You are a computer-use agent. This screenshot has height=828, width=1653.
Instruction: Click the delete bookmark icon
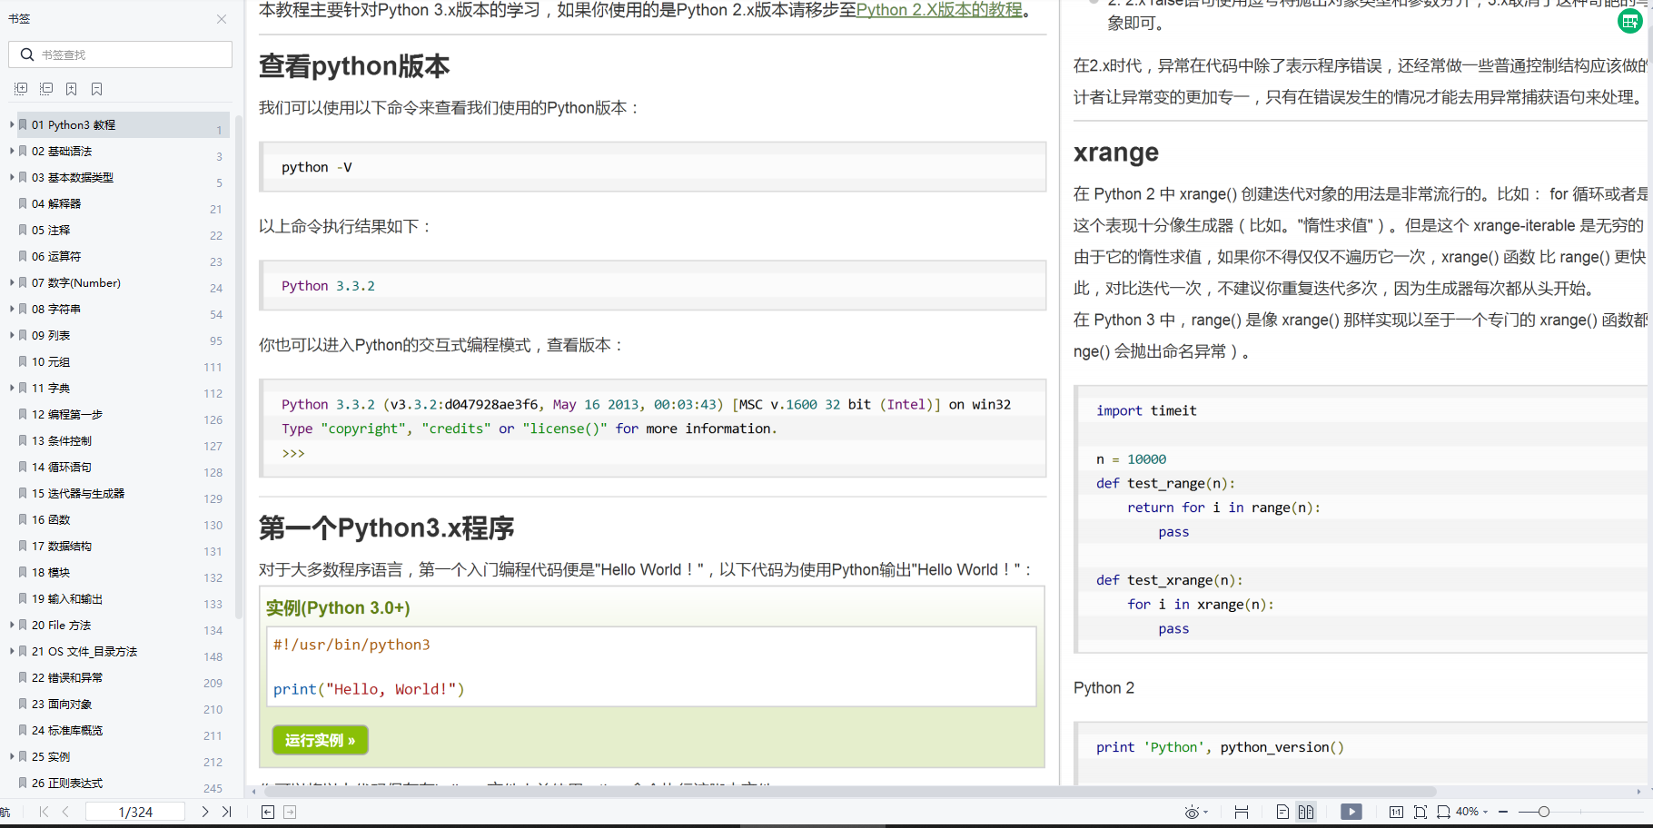pos(96,89)
